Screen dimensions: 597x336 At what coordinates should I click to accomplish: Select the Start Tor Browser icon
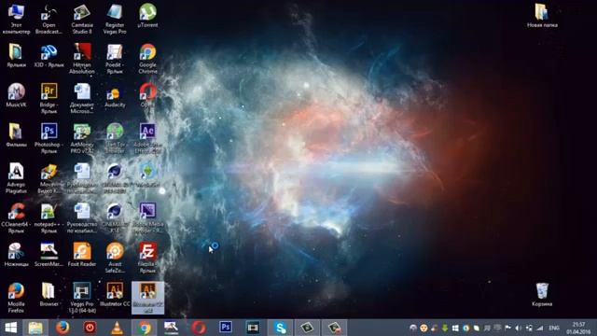click(115, 138)
